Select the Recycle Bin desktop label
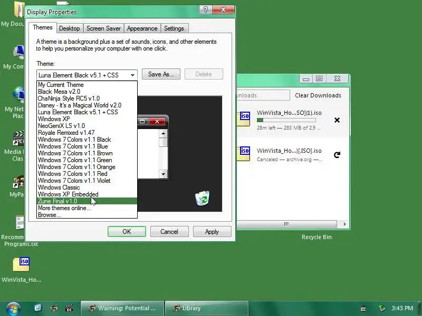422x316 pixels. click(317, 238)
